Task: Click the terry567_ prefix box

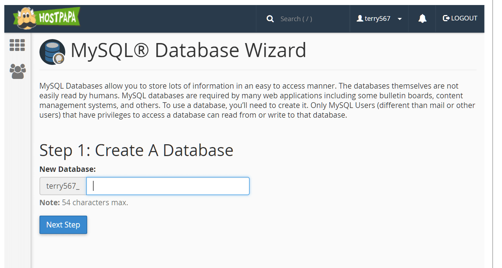Action: (63, 186)
